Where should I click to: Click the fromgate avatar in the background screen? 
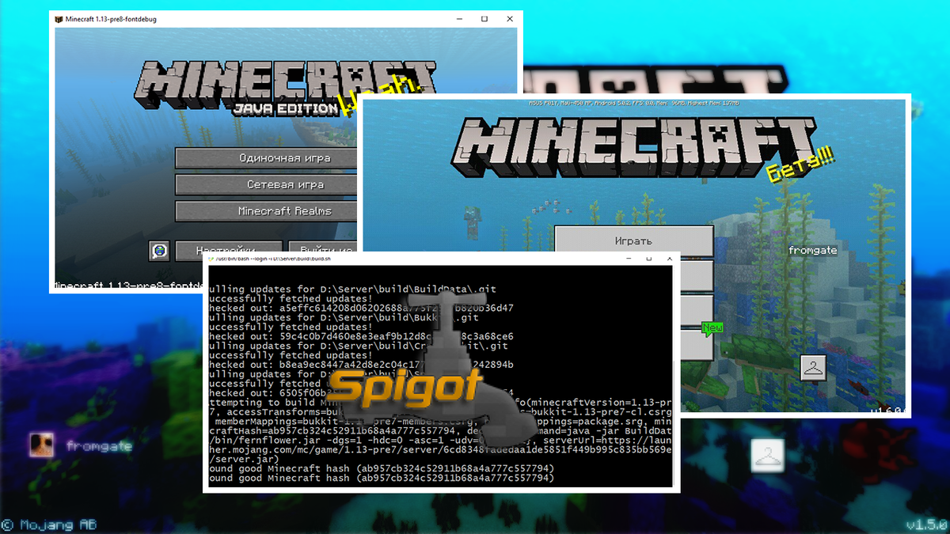click(42, 445)
